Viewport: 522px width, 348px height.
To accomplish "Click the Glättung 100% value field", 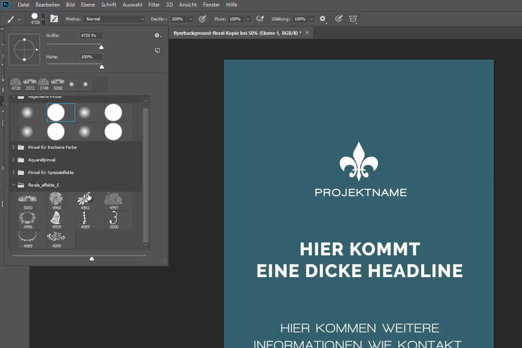I will click(300, 19).
